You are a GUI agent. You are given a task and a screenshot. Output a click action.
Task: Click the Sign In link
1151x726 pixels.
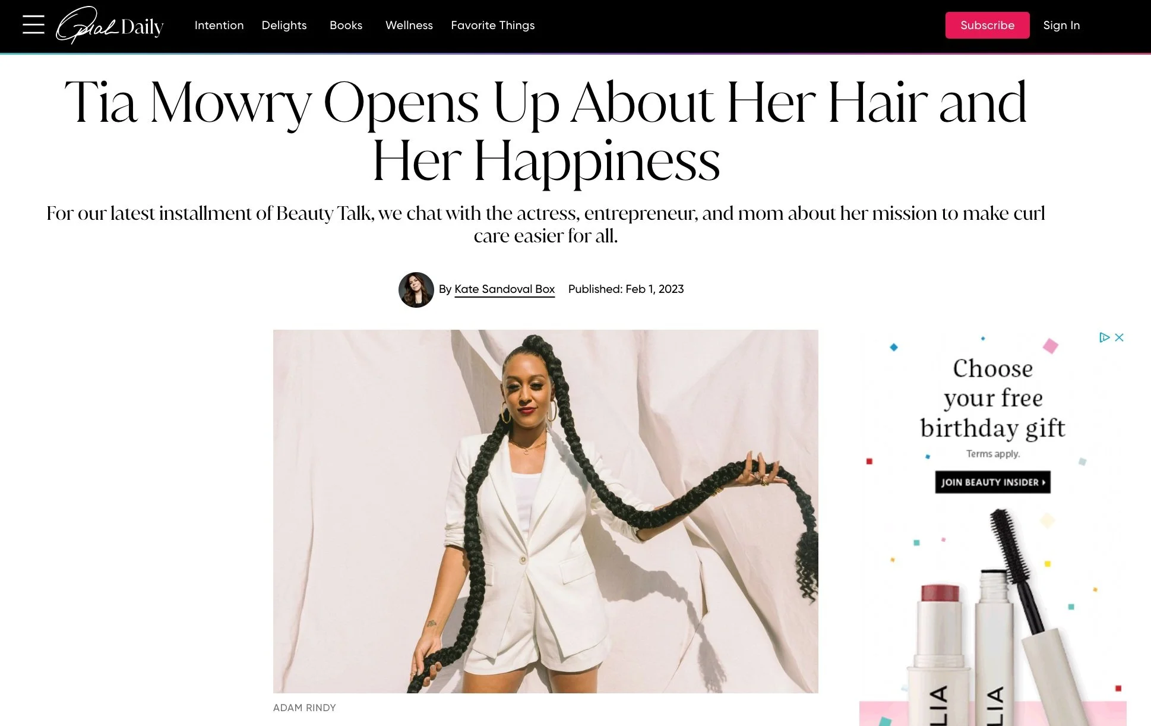(1061, 26)
